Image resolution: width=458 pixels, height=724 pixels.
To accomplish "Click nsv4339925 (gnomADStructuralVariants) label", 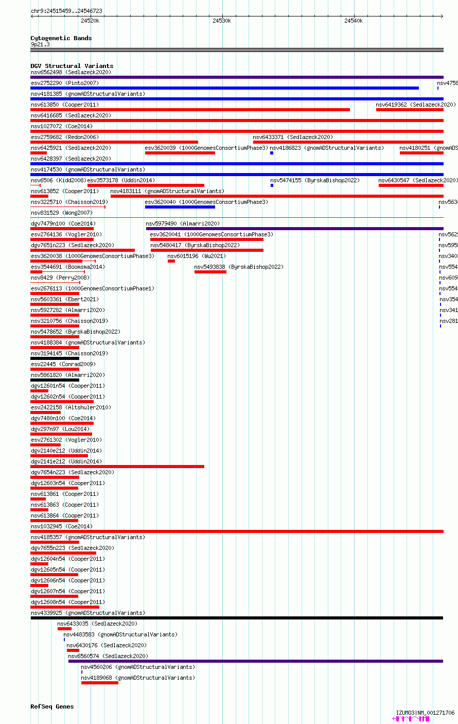I will 88,613.
